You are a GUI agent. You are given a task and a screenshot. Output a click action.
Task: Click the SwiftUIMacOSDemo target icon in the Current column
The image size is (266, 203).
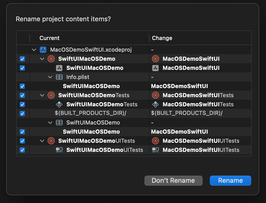point(51,59)
